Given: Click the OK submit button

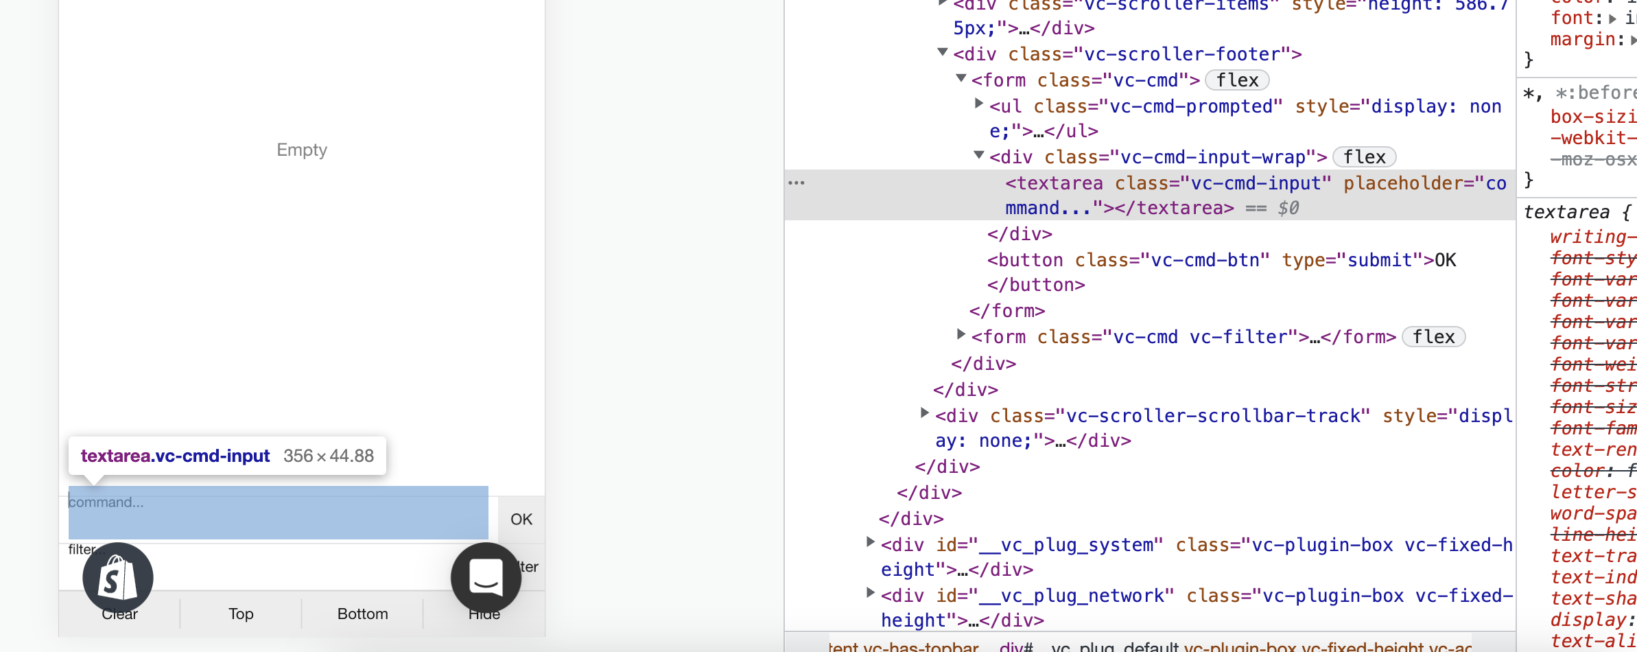Looking at the screenshot, I should pyautogui.click(x=520, y=519).
